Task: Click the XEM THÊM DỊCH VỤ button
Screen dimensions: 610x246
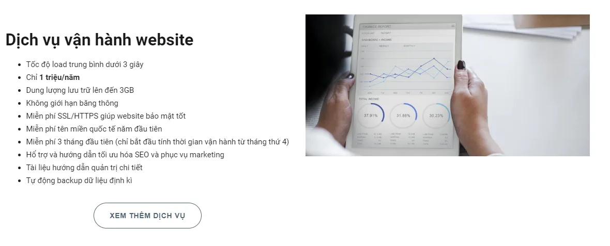Action: [x=147, y=216]
